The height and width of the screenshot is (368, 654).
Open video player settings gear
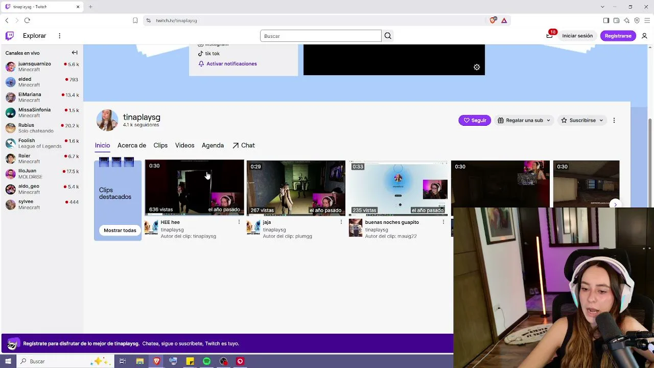[x=477, y=67]
